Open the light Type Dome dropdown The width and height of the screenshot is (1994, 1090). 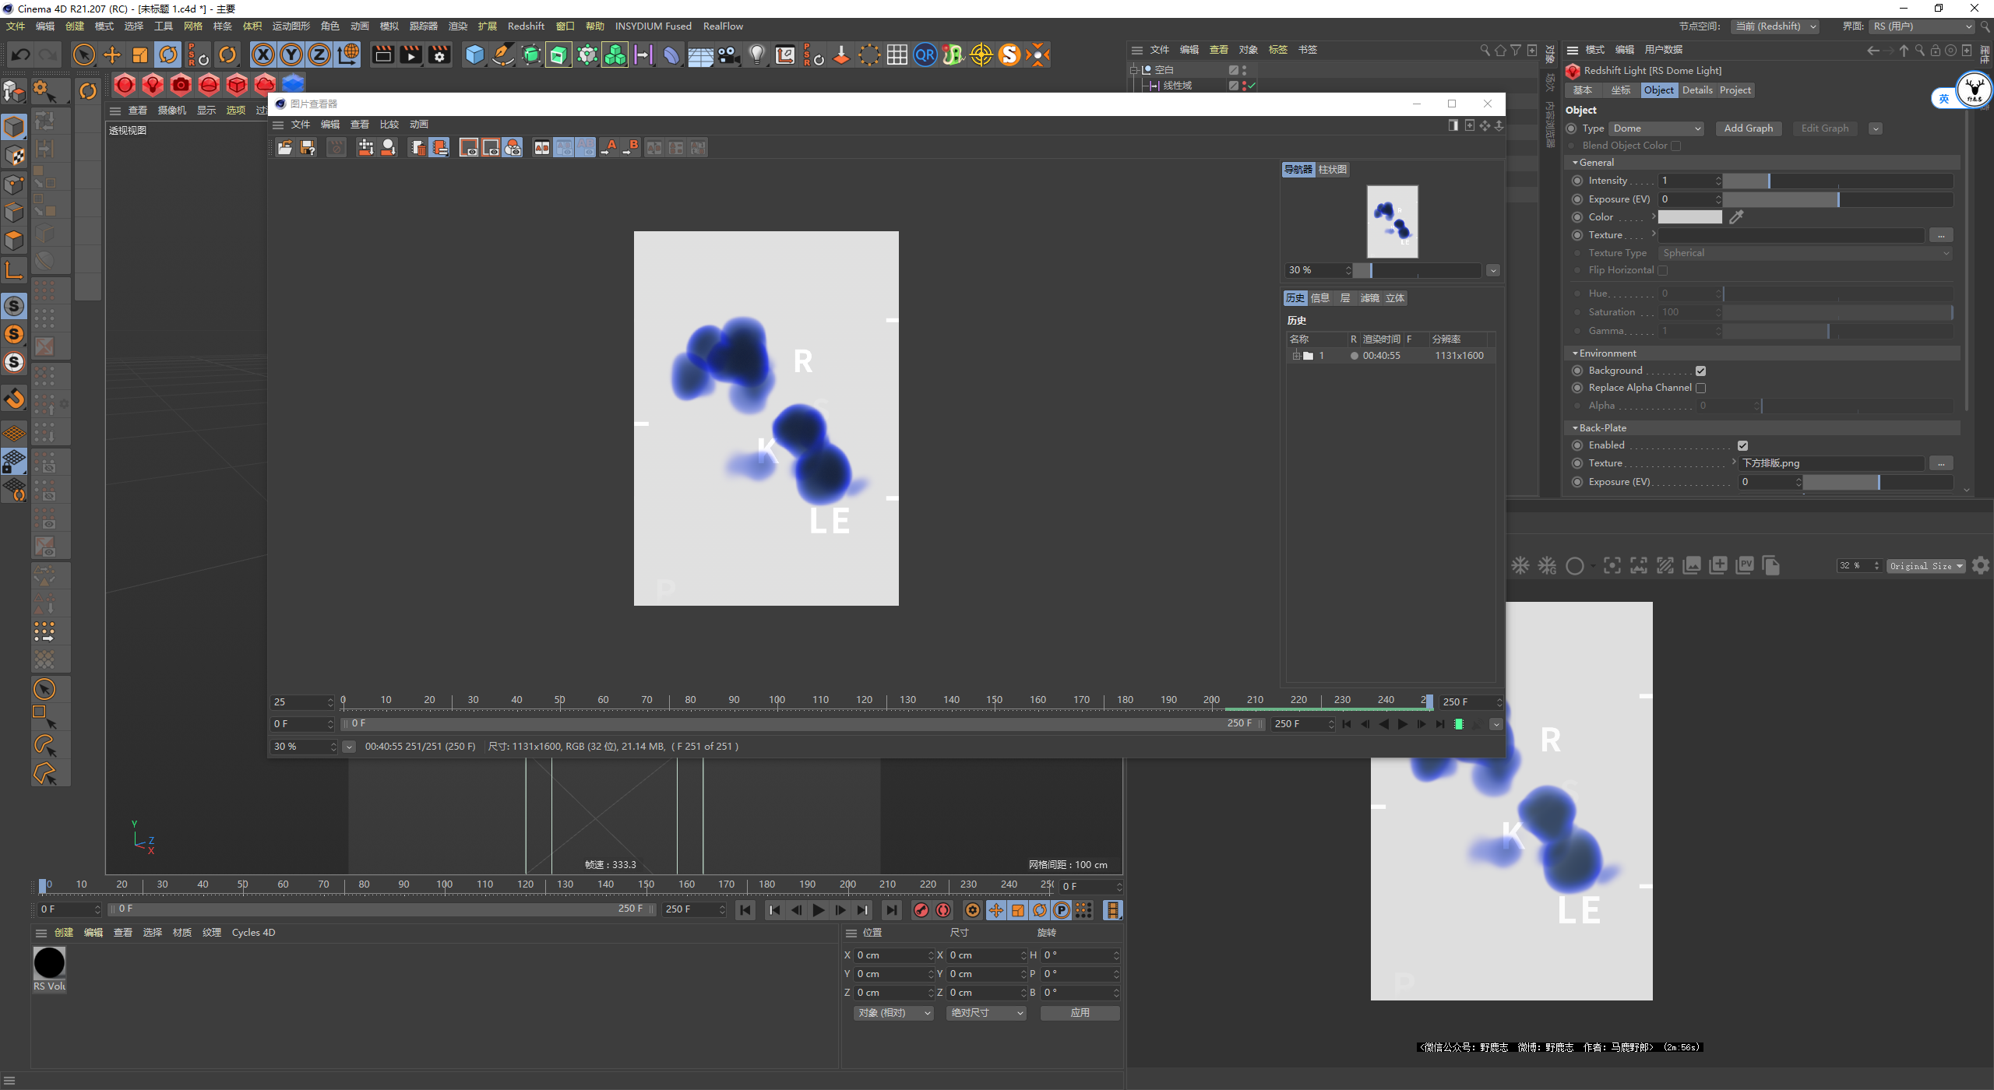[x=1656, y=128]
